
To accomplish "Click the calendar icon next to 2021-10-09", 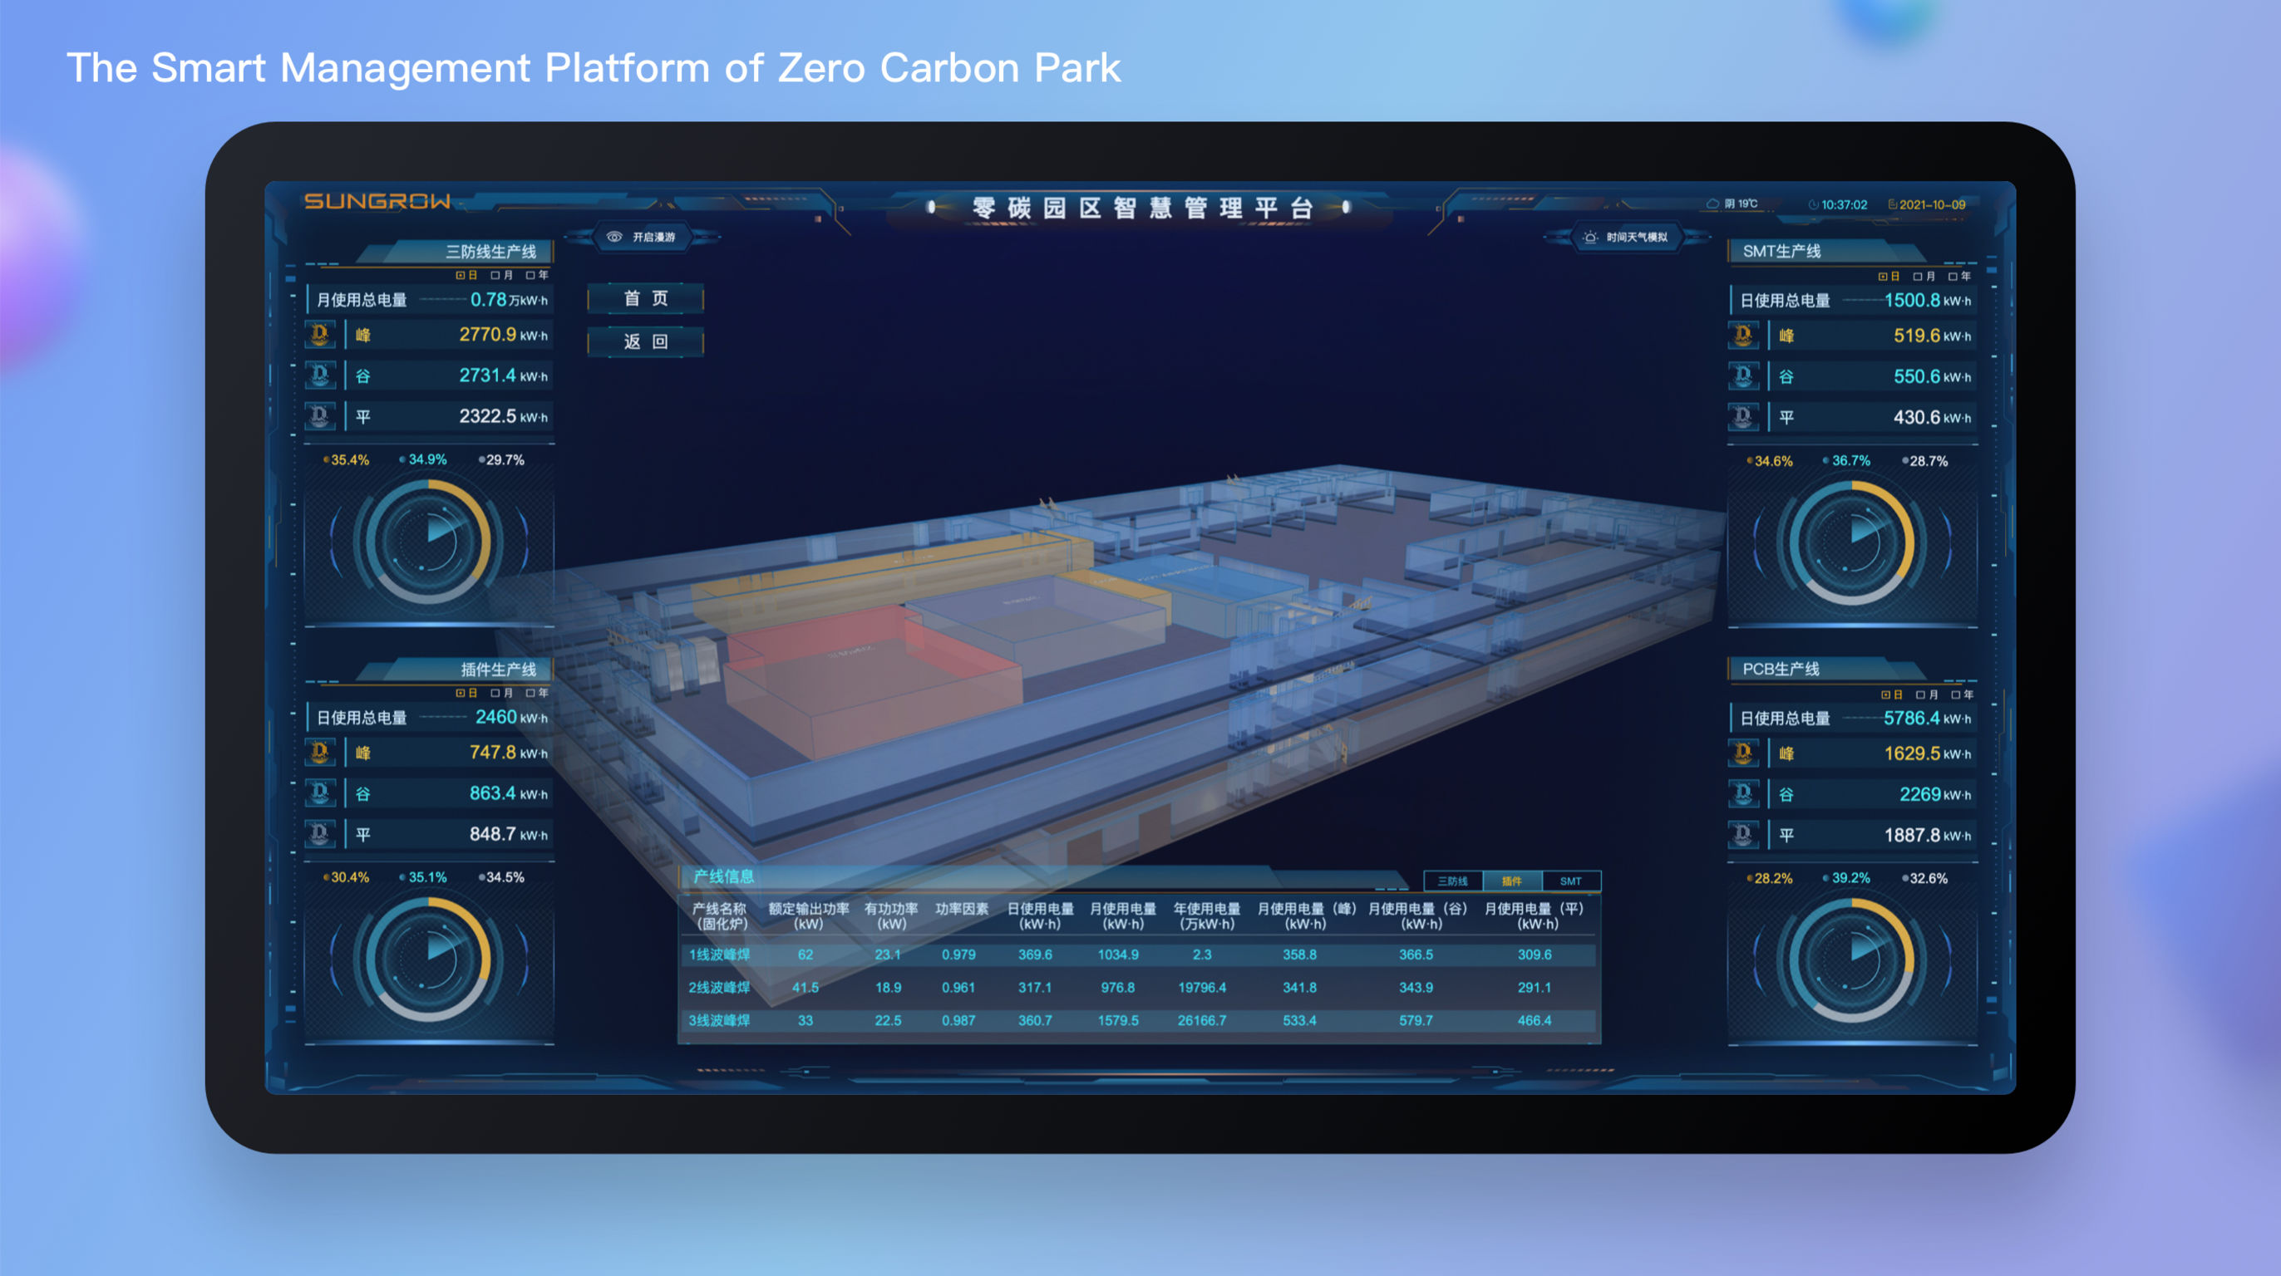I will coord(1894,204).
